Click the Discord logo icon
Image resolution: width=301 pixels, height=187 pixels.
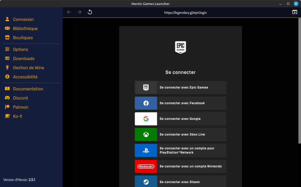pyautogui.click(x=7, y=98)
